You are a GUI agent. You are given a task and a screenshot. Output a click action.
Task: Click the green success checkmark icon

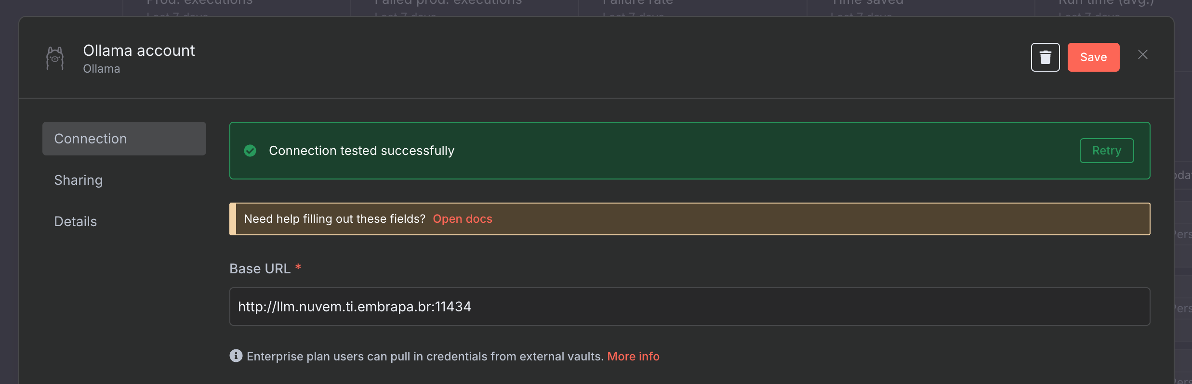click(250, 151)
